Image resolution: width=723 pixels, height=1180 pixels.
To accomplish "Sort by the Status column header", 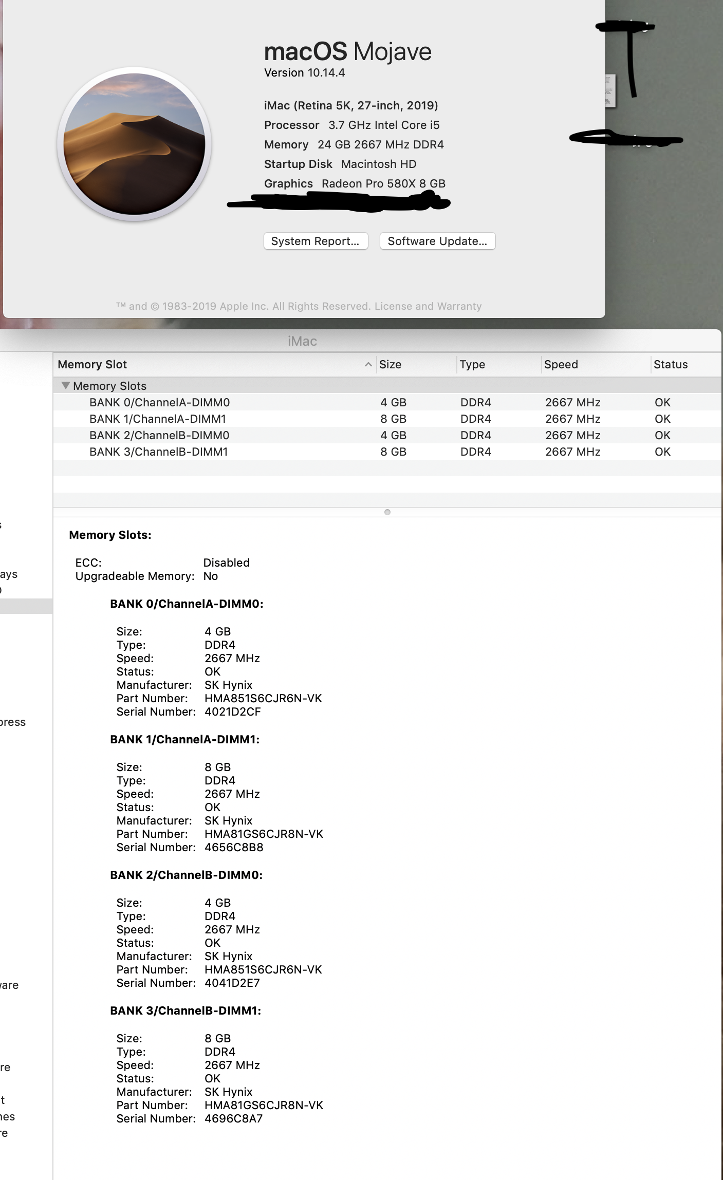I will (x=687, y=364).
